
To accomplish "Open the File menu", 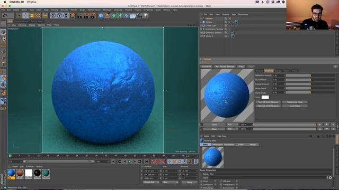I will [3, 10].
